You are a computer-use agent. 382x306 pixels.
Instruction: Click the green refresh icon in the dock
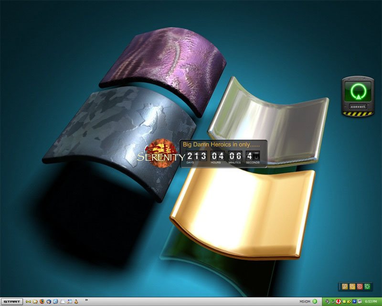(367, 286)
